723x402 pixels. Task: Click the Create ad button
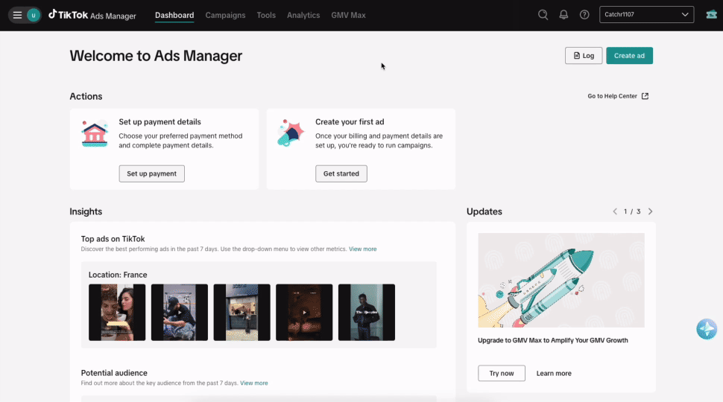(x=629, y=56)
